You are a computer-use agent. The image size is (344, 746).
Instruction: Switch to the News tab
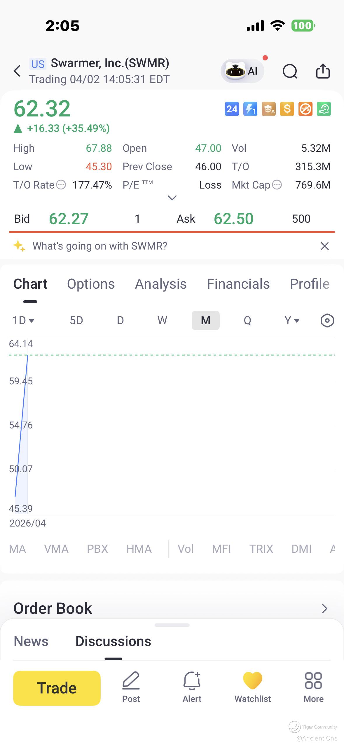pos(31,642)
